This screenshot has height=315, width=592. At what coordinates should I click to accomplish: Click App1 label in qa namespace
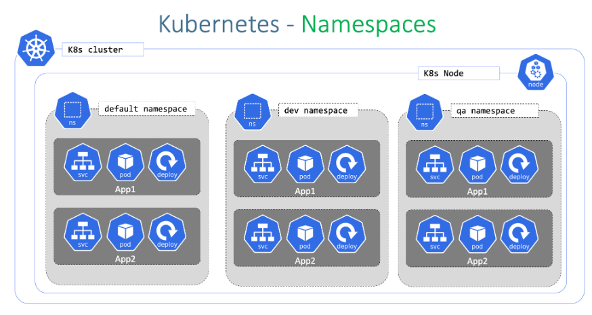478,191
